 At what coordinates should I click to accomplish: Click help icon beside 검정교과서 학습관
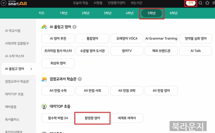click(80, 79)
